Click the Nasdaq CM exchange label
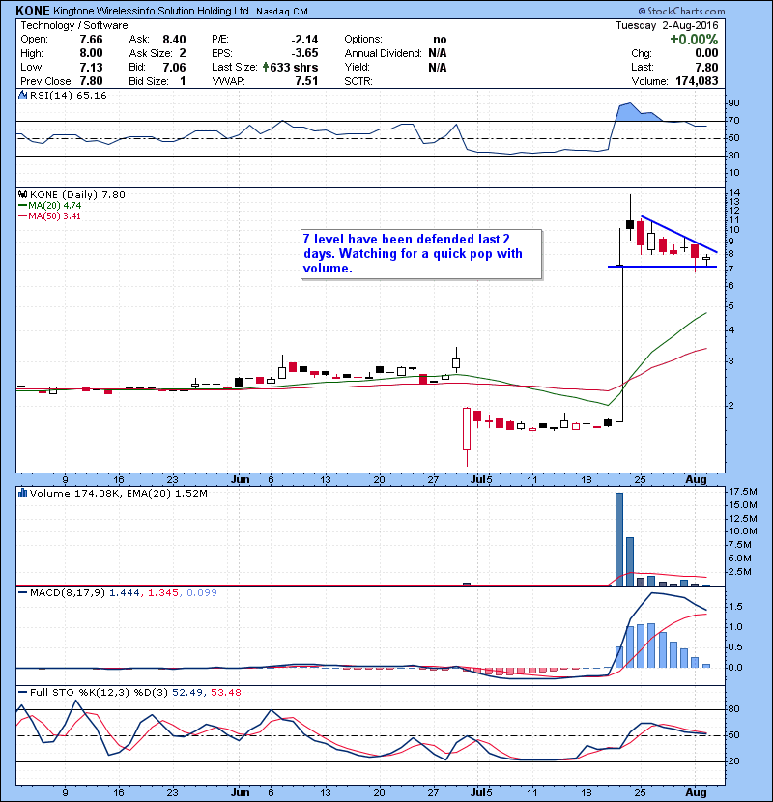The image size is (773, 802). pos(282,12)
